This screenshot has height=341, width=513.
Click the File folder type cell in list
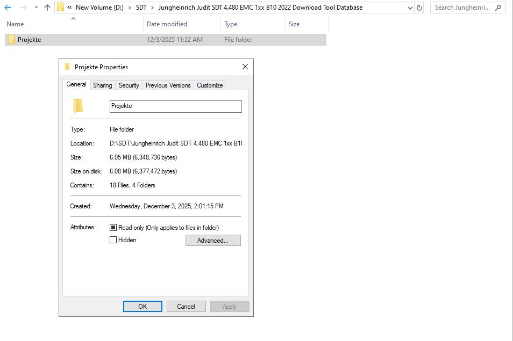click(238, 40)
